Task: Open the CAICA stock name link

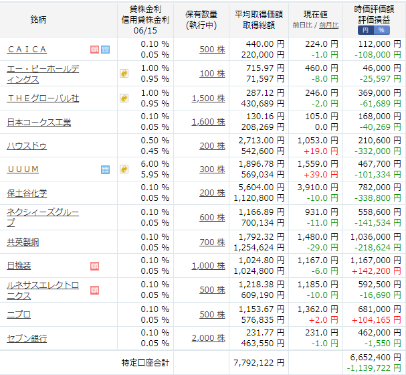Action: click(27, 50)
